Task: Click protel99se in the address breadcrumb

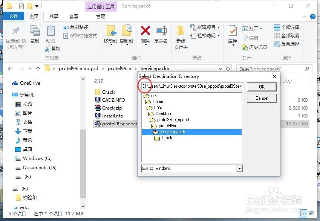Action: 119,69
